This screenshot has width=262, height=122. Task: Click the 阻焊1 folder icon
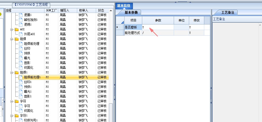pyautogui.click(x=17, y=73)
